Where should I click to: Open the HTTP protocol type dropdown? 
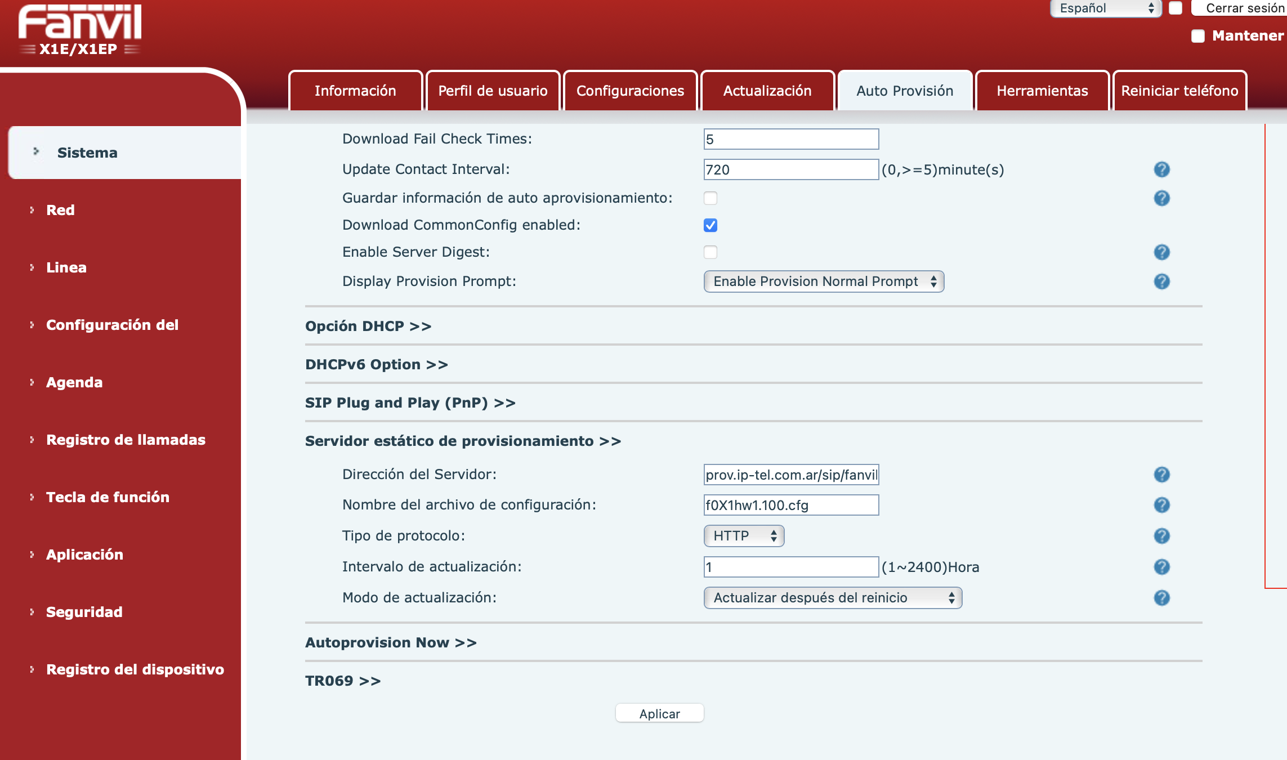point(744,536)
